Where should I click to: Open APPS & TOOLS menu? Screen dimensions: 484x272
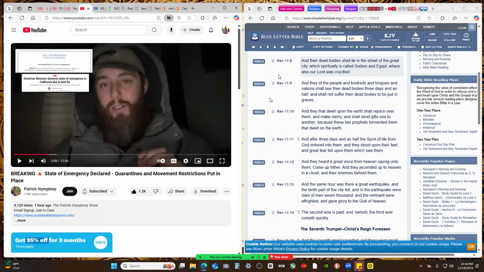click(369, 27)
